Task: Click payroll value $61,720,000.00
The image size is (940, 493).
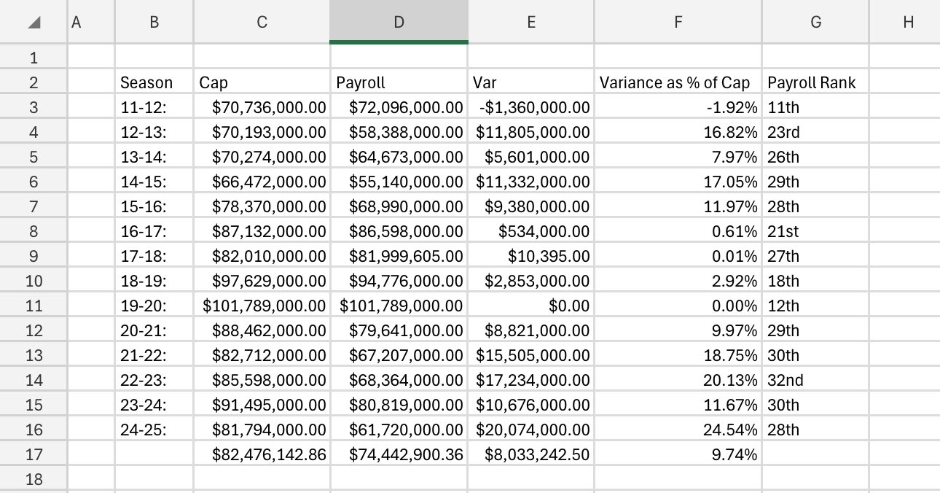Action: coord(399,430)
